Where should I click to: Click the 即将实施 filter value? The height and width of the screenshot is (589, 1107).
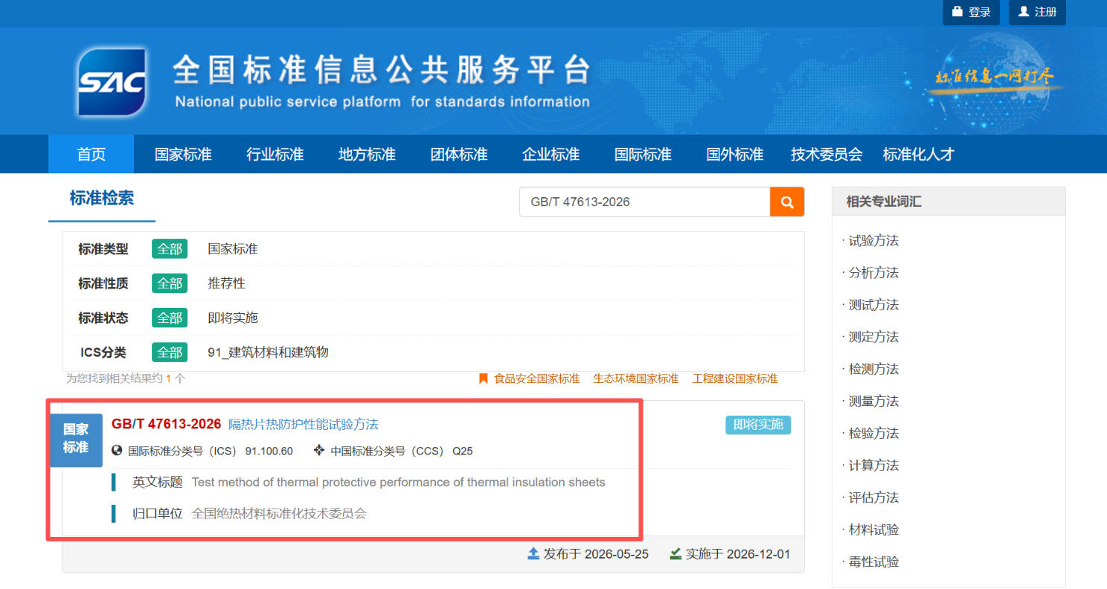click(x=233, y=318)
